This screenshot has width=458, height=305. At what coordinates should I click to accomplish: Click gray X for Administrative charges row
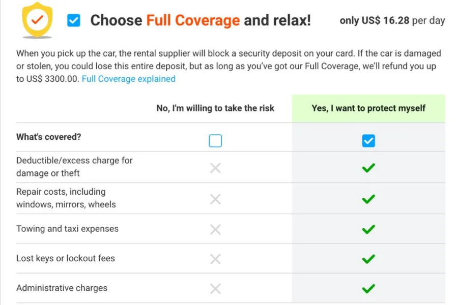tap(215, 289)
